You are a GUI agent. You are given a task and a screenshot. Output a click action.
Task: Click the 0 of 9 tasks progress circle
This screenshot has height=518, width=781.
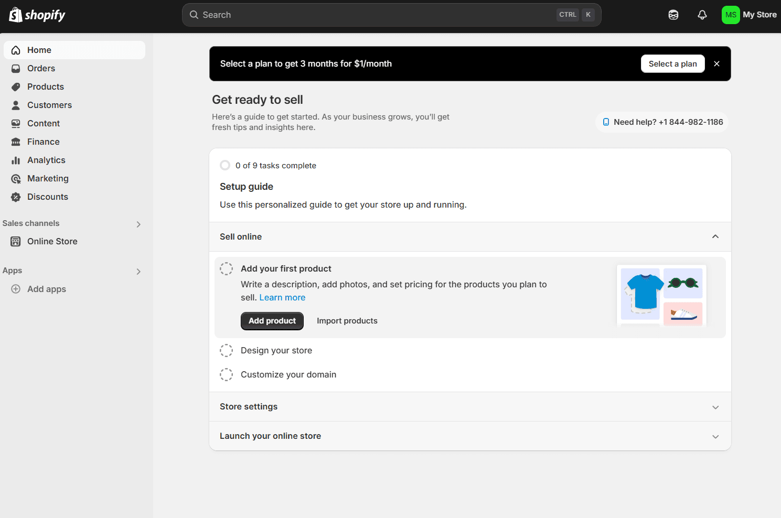click(225, 165)
